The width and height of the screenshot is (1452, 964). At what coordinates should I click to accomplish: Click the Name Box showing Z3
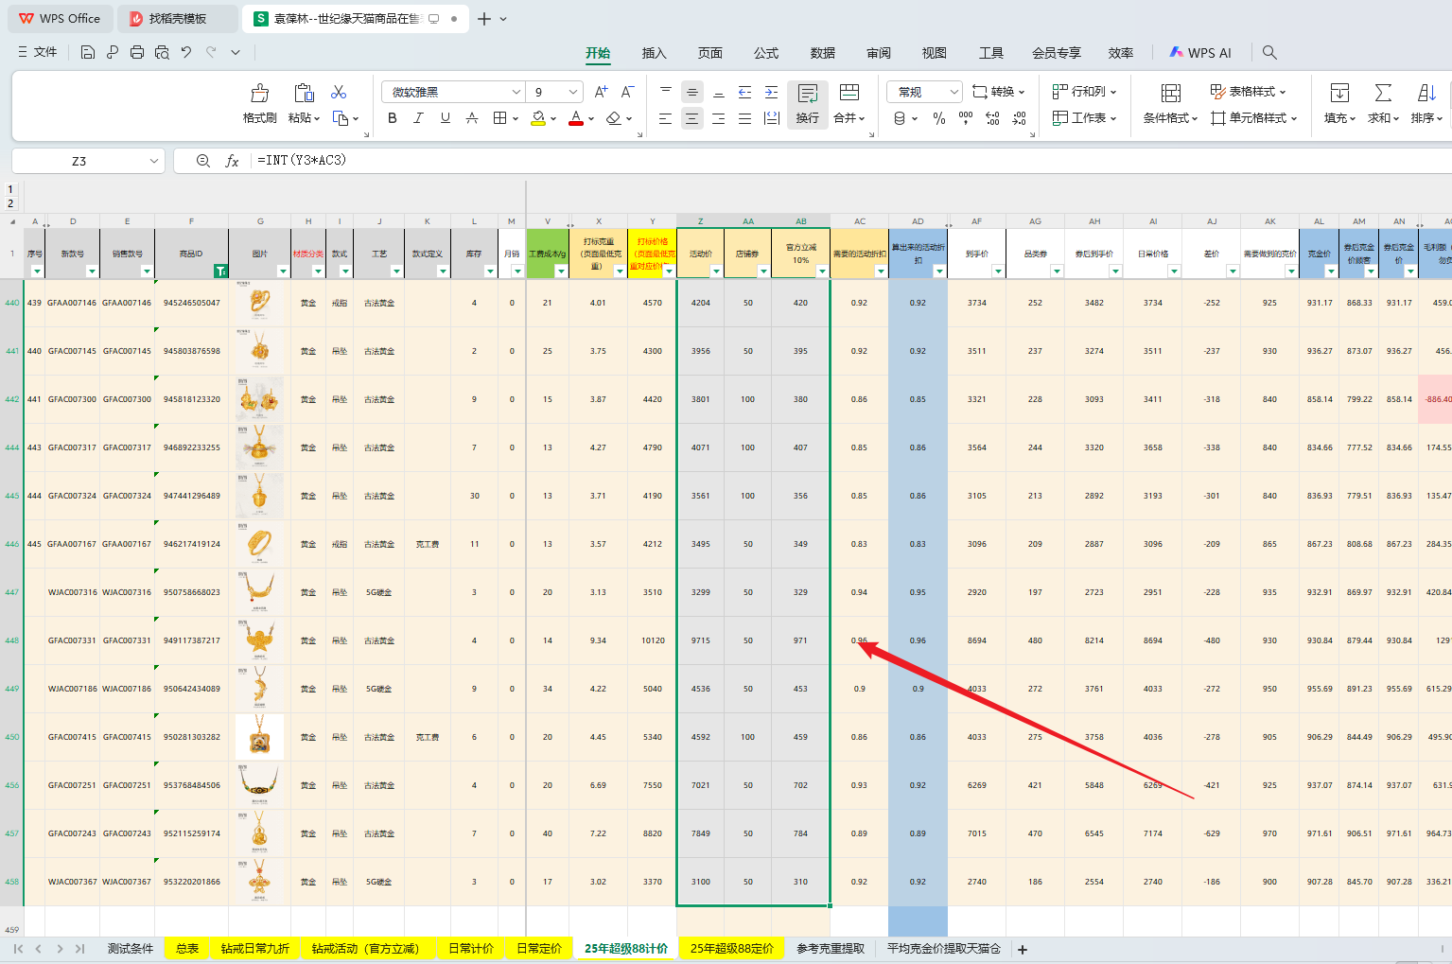coord(79,161)
